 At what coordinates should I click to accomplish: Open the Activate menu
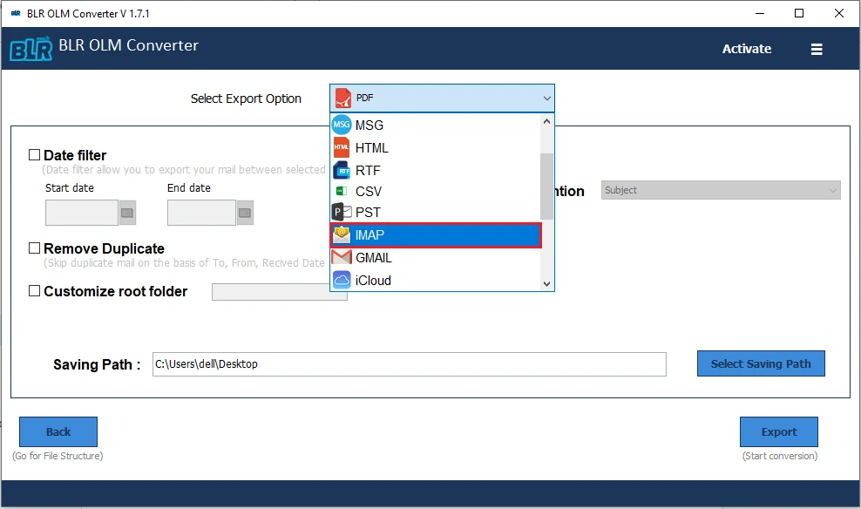coord(746,49)
